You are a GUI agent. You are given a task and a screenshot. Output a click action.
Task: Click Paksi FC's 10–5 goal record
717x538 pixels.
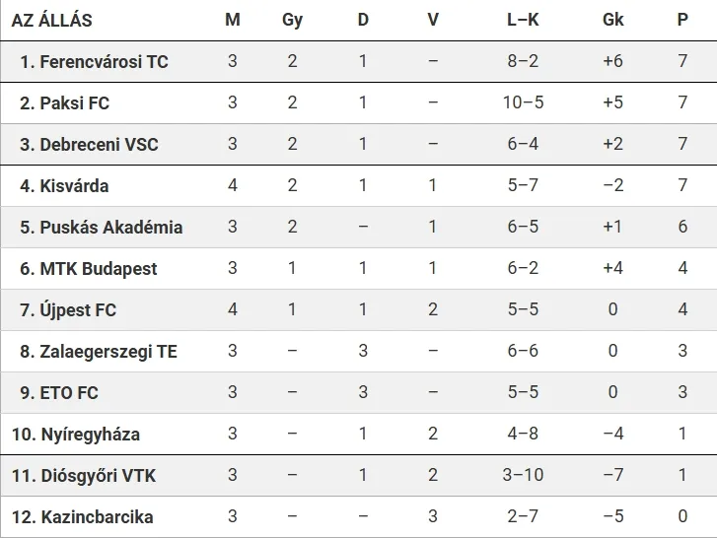point(523,102)
